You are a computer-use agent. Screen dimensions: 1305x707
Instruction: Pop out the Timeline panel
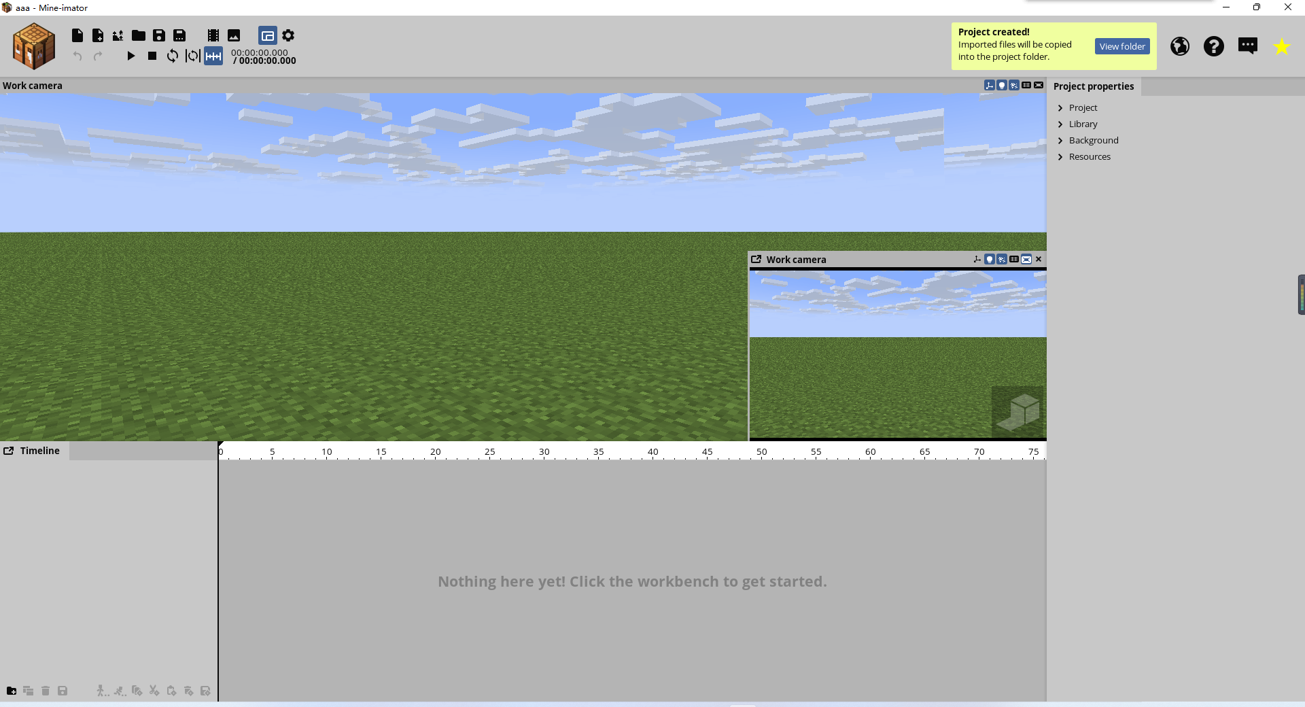[9, 451]
